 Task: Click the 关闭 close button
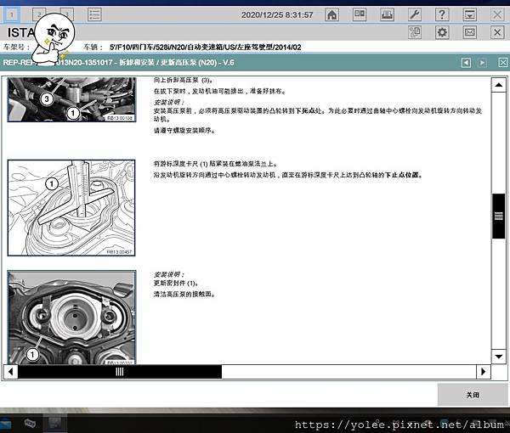point(473,395)
